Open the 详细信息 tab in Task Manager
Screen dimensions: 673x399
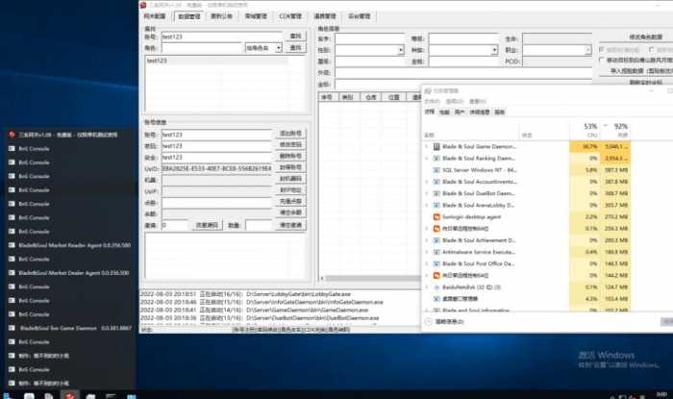click(x=480, y=112)
